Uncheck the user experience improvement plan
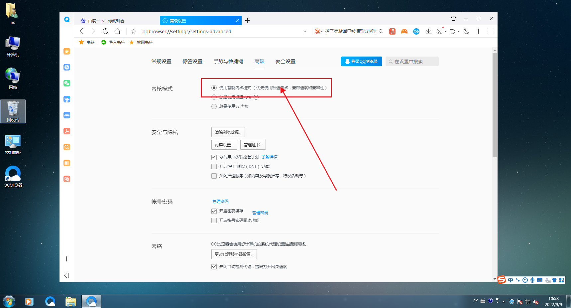The width and height of the screenshot is (571, 308). pos(214,157)
